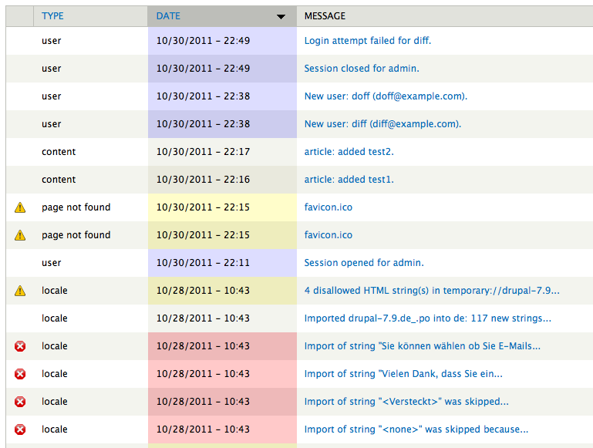Viewport: 593px width, 448px height.
Task: Sort the log by the Type column header
Action: [x=52, y=16]
